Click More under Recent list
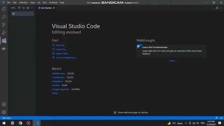 [55, 93]
